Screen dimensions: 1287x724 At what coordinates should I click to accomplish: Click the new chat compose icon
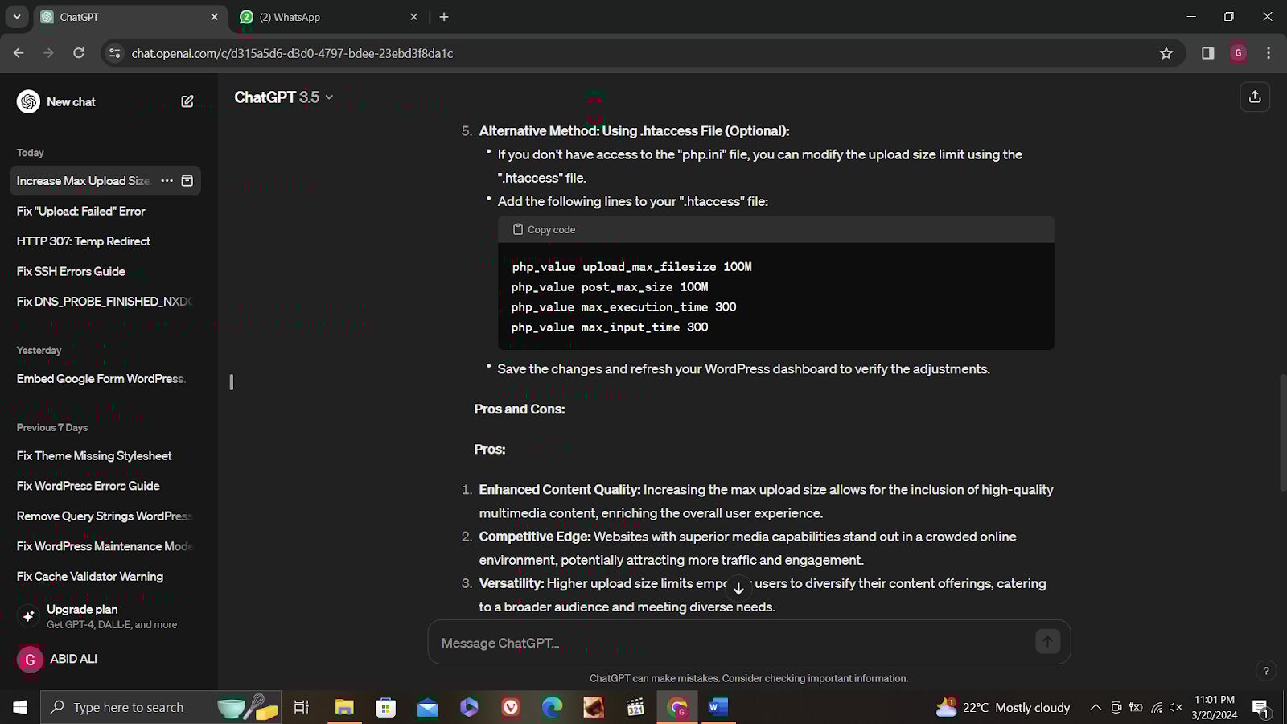(x=187, y=101)
